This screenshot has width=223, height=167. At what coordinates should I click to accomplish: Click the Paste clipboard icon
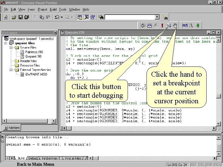point(48,17)
